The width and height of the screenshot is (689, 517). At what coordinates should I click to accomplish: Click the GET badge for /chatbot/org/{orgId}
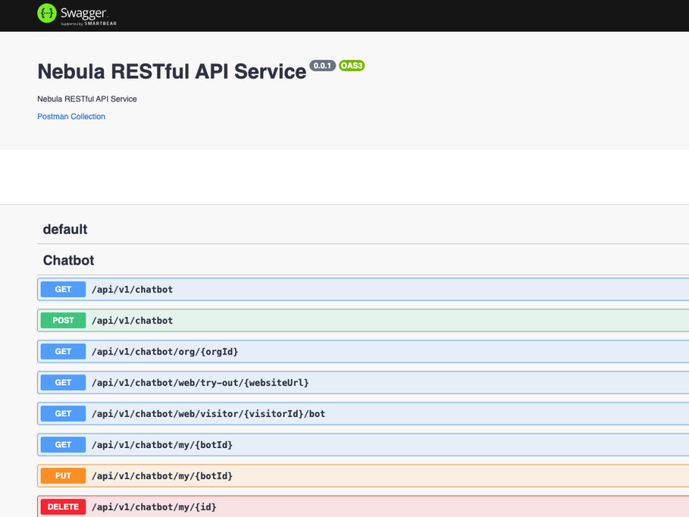(63, 352)
